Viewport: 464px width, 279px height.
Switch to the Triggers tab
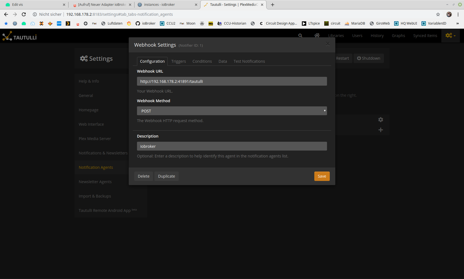[179, 61]
